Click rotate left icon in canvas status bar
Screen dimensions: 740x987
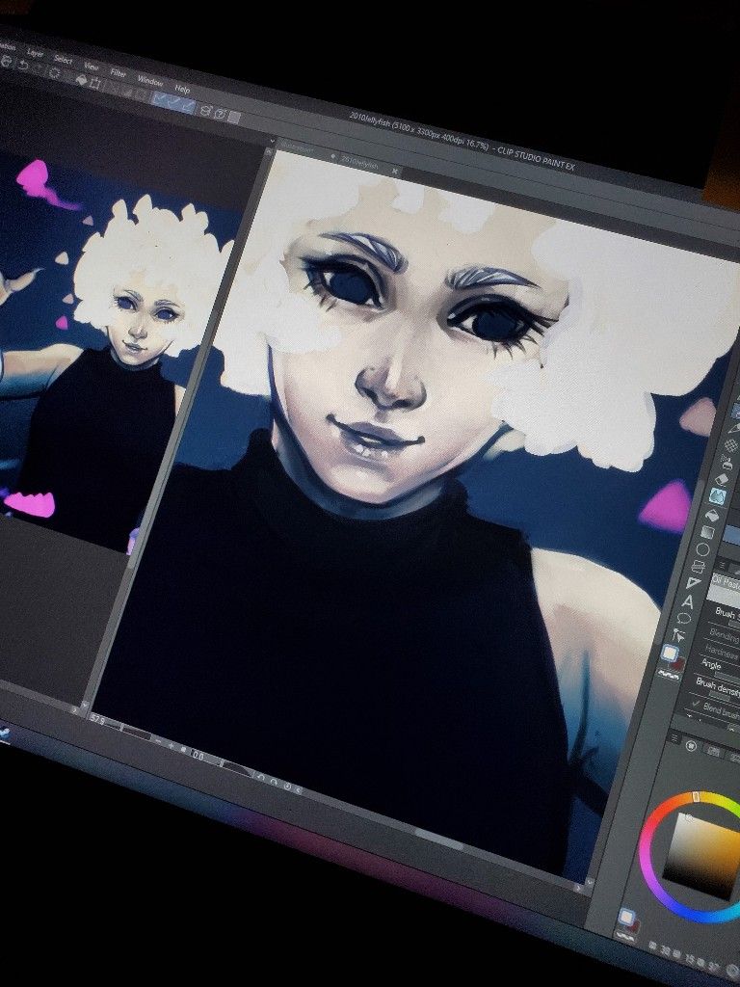click(x=261, y=777)
